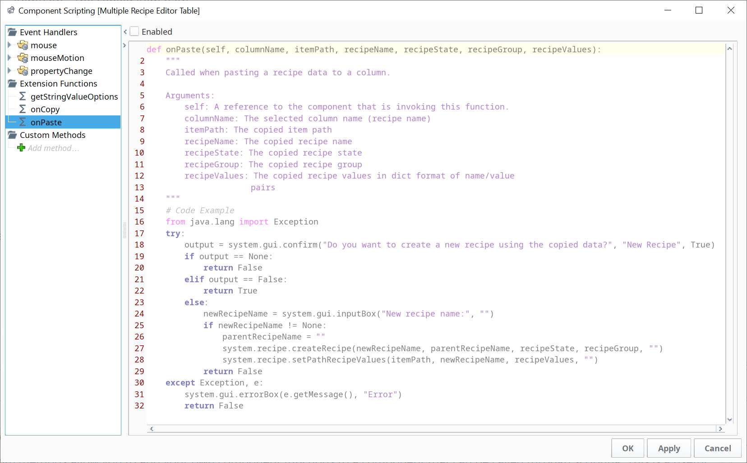
Task: Click the vertical scrollbar down arrow
Action: point(729,419)
